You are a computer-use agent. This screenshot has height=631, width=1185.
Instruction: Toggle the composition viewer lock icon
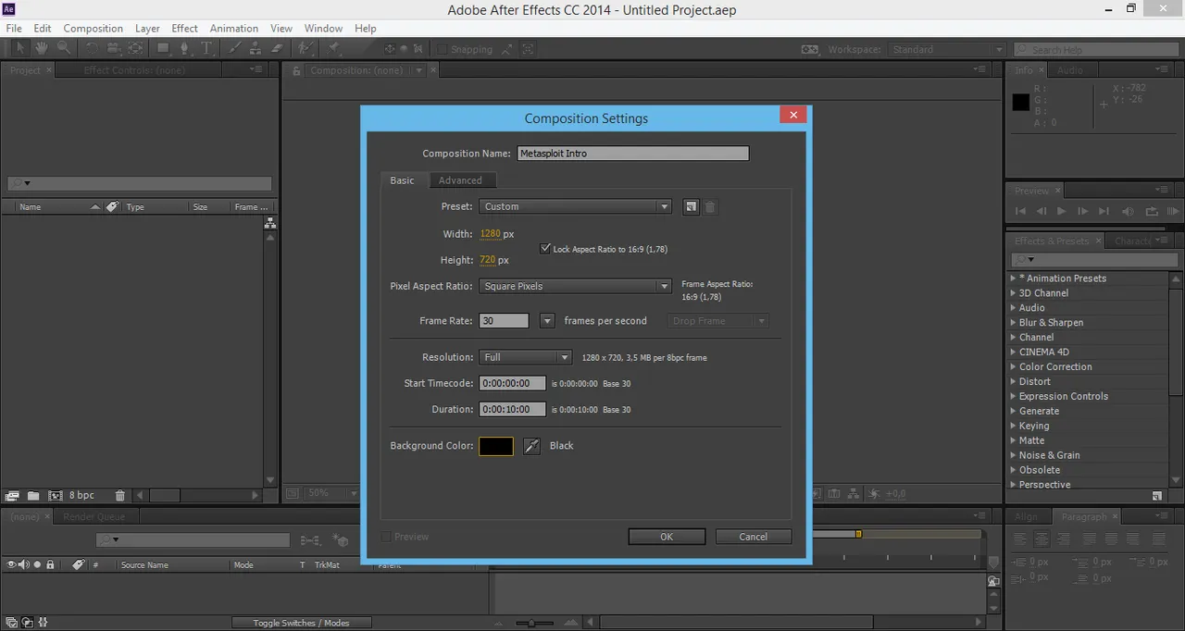tap(296, 70)
